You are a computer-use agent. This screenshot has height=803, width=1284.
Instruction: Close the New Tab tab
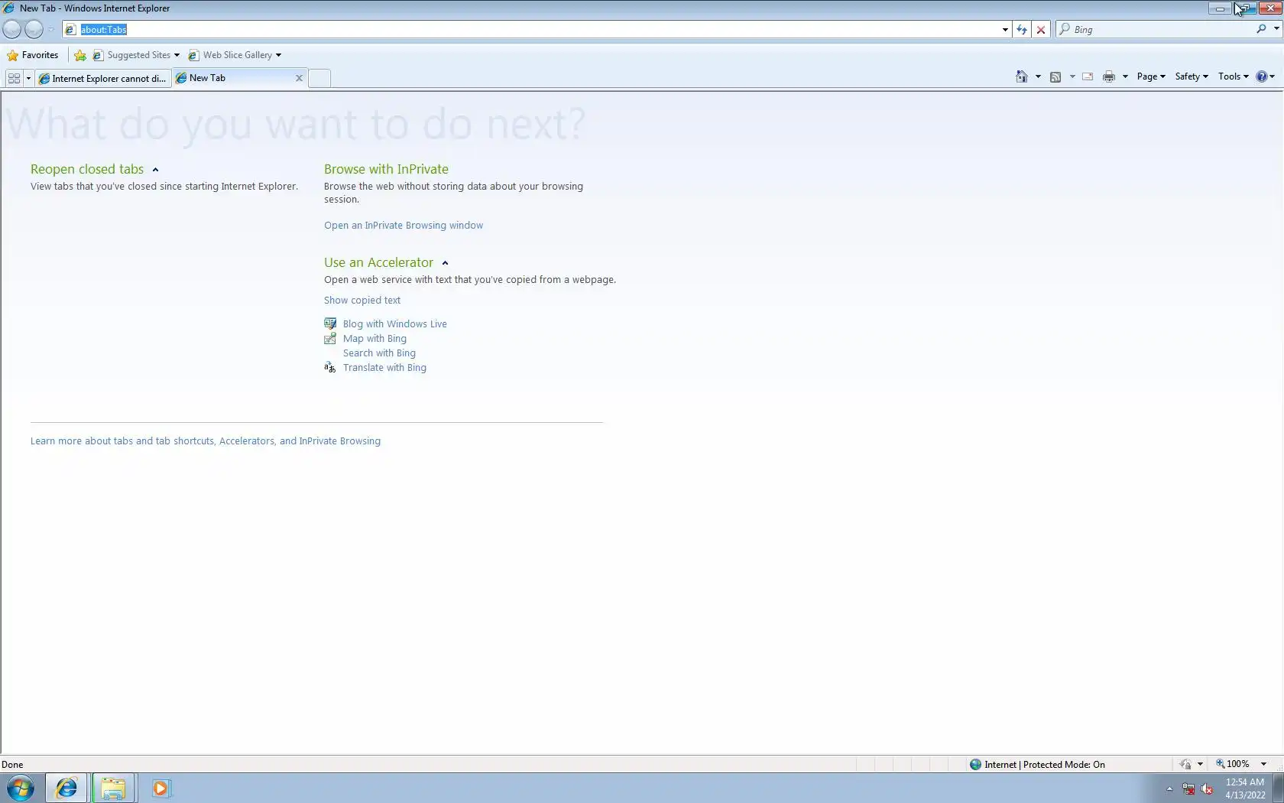299,78
